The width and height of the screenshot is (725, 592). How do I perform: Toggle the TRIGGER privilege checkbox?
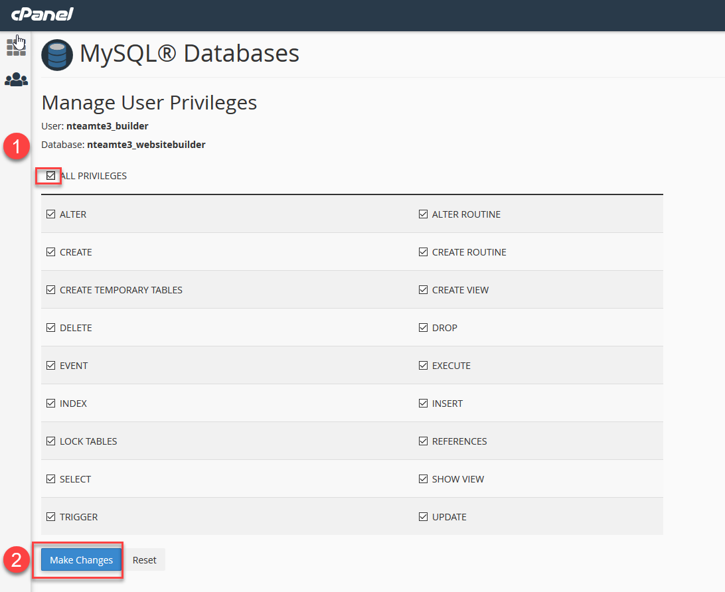coord(51,517)
